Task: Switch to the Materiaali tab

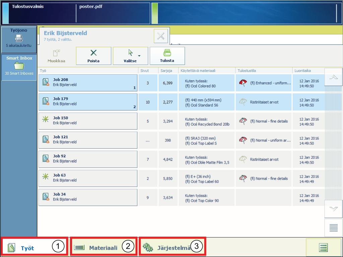Action: click(103, 248)
